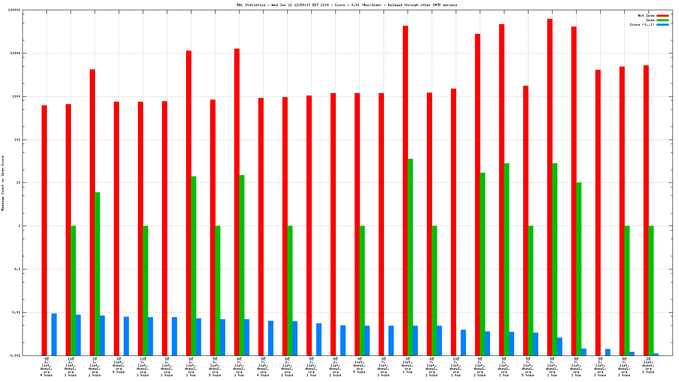This screenshot has width=679, height=382.
Task: Click the '0@ list.dnswl.org 5 hops' label
Action: pyautogui.click(x=359, y=365)
